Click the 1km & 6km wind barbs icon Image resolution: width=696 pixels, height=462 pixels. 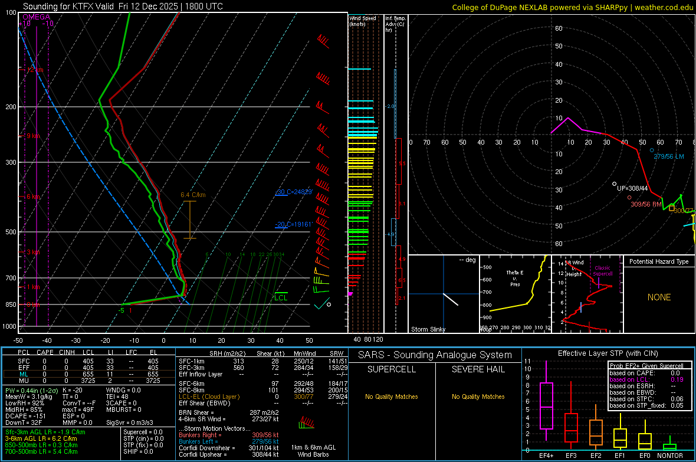[x=307, y=423]
